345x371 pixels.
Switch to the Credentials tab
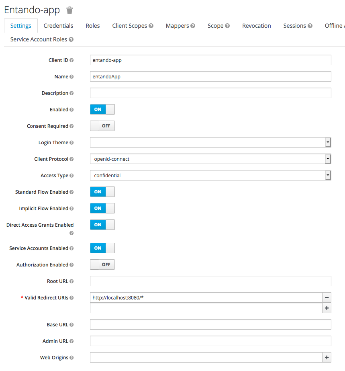(58, 26)
